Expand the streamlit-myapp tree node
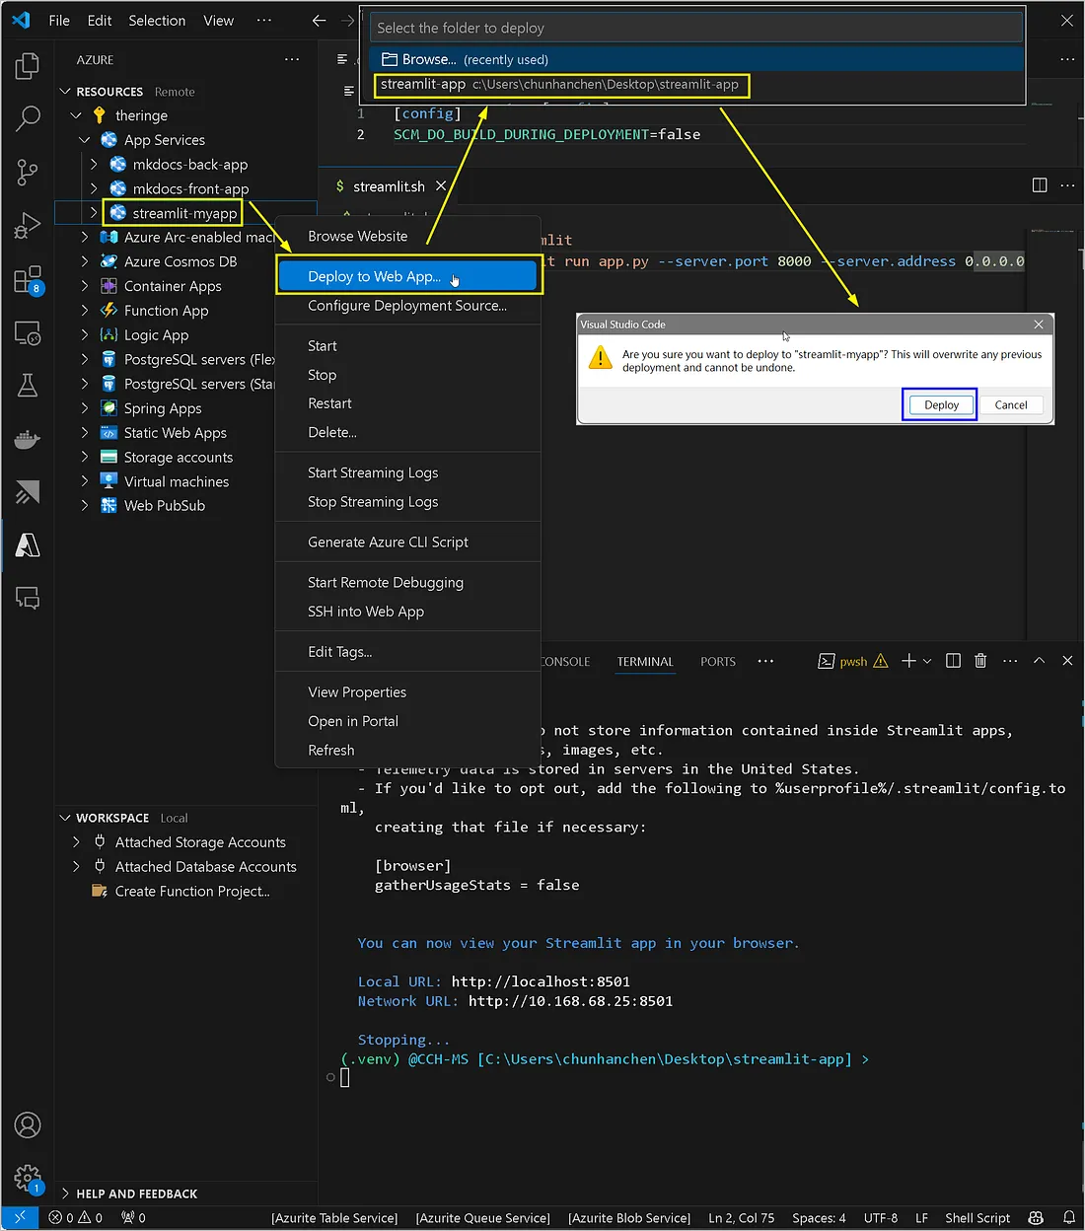The image size is (1085, 1231). tap(94, 213)
